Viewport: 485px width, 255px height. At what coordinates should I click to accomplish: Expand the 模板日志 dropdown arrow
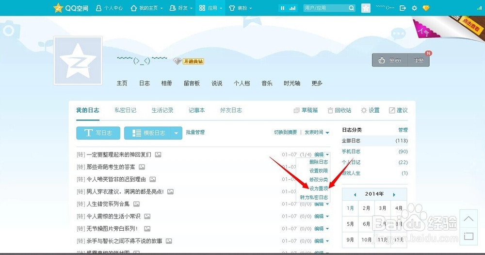pyautogui.click(x=177, y=133)
